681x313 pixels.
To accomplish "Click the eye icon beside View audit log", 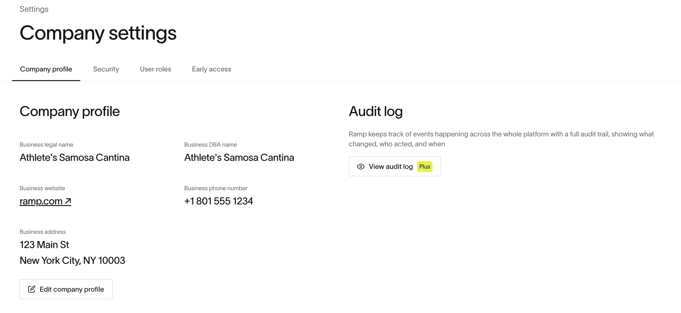I will coord(361,167).
